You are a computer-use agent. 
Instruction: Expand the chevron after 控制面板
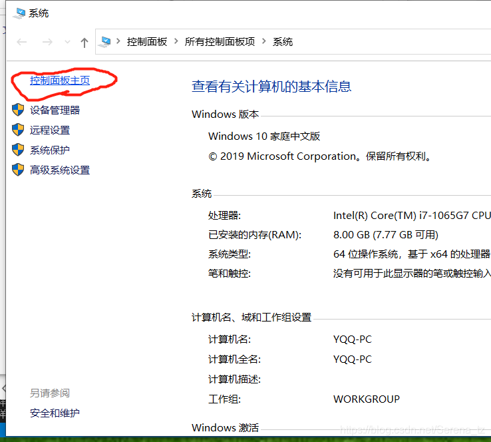(176, 41)
